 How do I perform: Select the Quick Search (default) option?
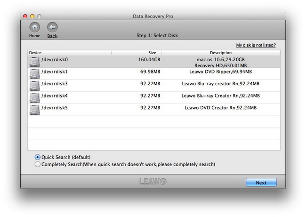38,157
